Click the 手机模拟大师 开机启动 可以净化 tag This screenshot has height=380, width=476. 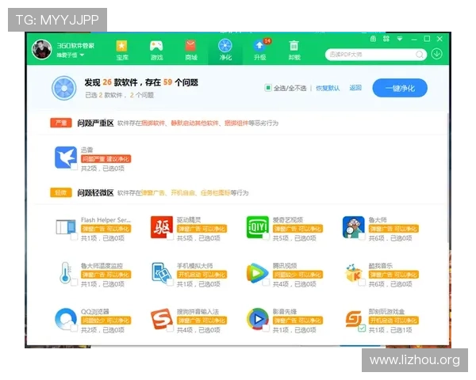[x=202, y=275]
